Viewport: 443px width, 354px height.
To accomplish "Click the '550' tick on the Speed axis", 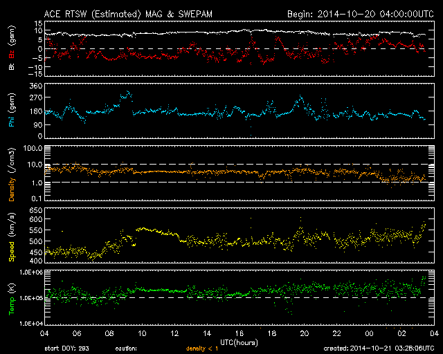I will pos(36,230).
